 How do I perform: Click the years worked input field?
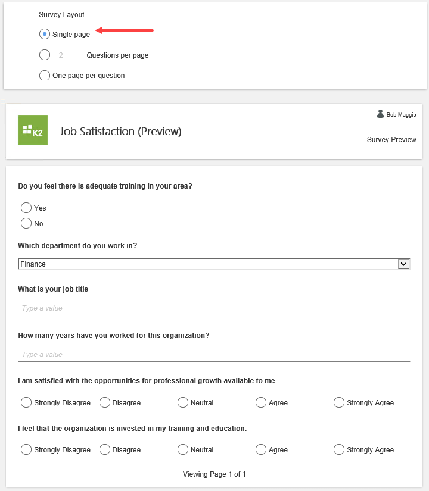coord(214,355)
